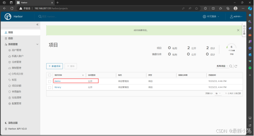This screenshot has height=136, width=254.
Task: Toggle split screen icon
Action: pyautogui.click(x=213, y=8)
